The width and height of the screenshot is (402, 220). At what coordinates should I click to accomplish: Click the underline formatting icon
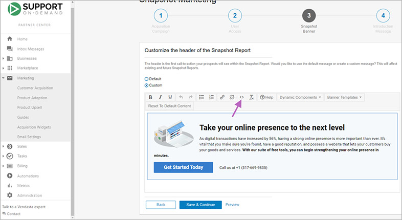click(x=170, y=97)
